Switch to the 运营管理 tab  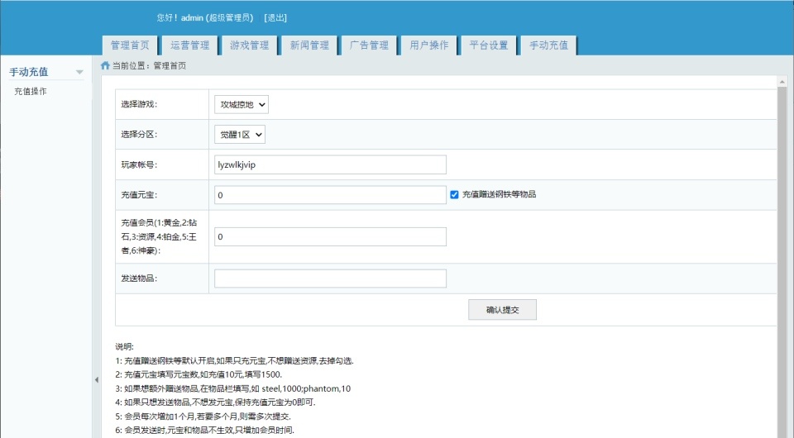[x=190, y=45]
